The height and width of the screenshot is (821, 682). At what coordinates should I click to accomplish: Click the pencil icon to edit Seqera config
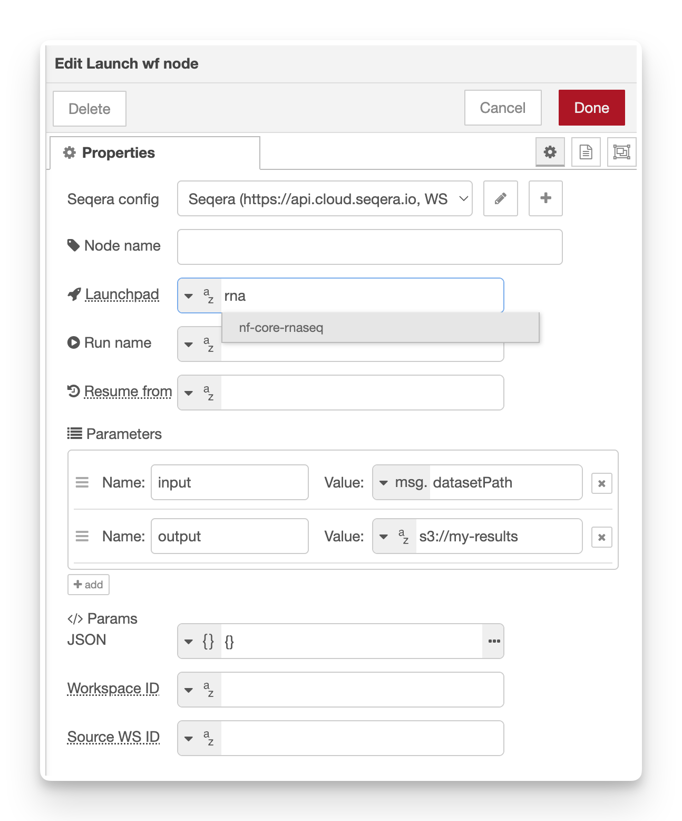point(500,198)
